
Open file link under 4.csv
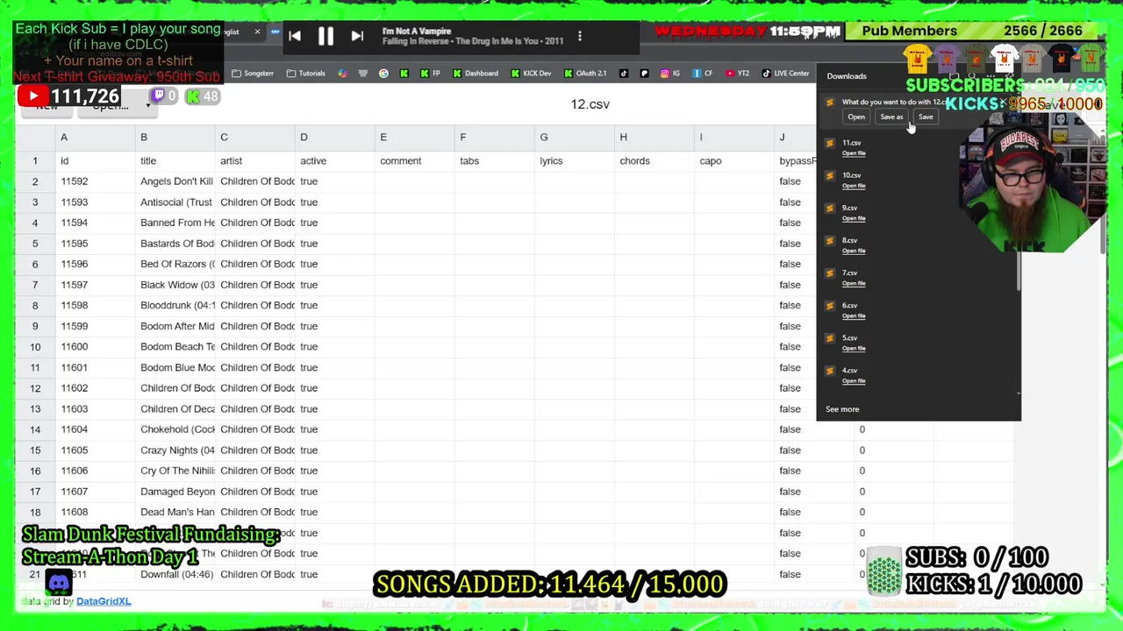[854, 380]
